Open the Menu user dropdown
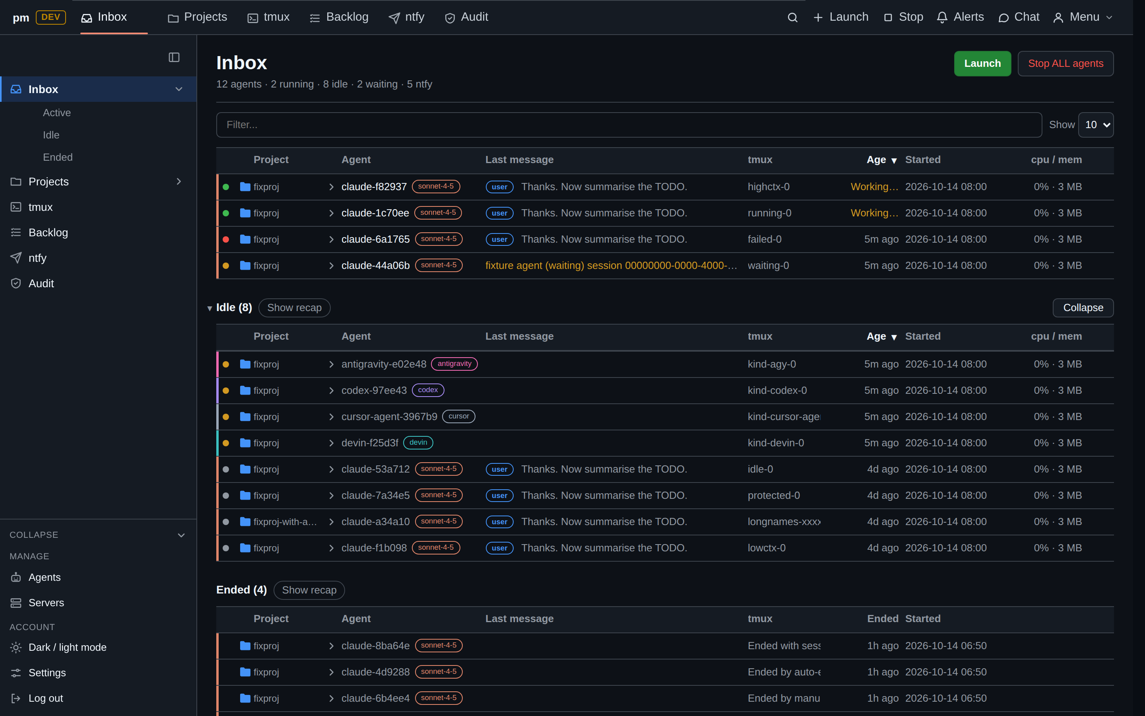 pyautogui.click(x=1083, y=17)
